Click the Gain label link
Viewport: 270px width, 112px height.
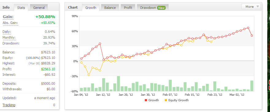click(8, 17)
